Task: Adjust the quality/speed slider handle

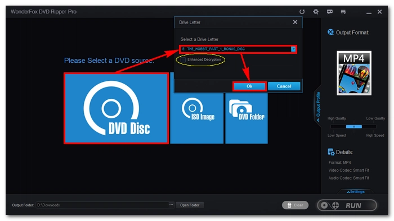Action: pyautogui.click(x=354, y=127)
